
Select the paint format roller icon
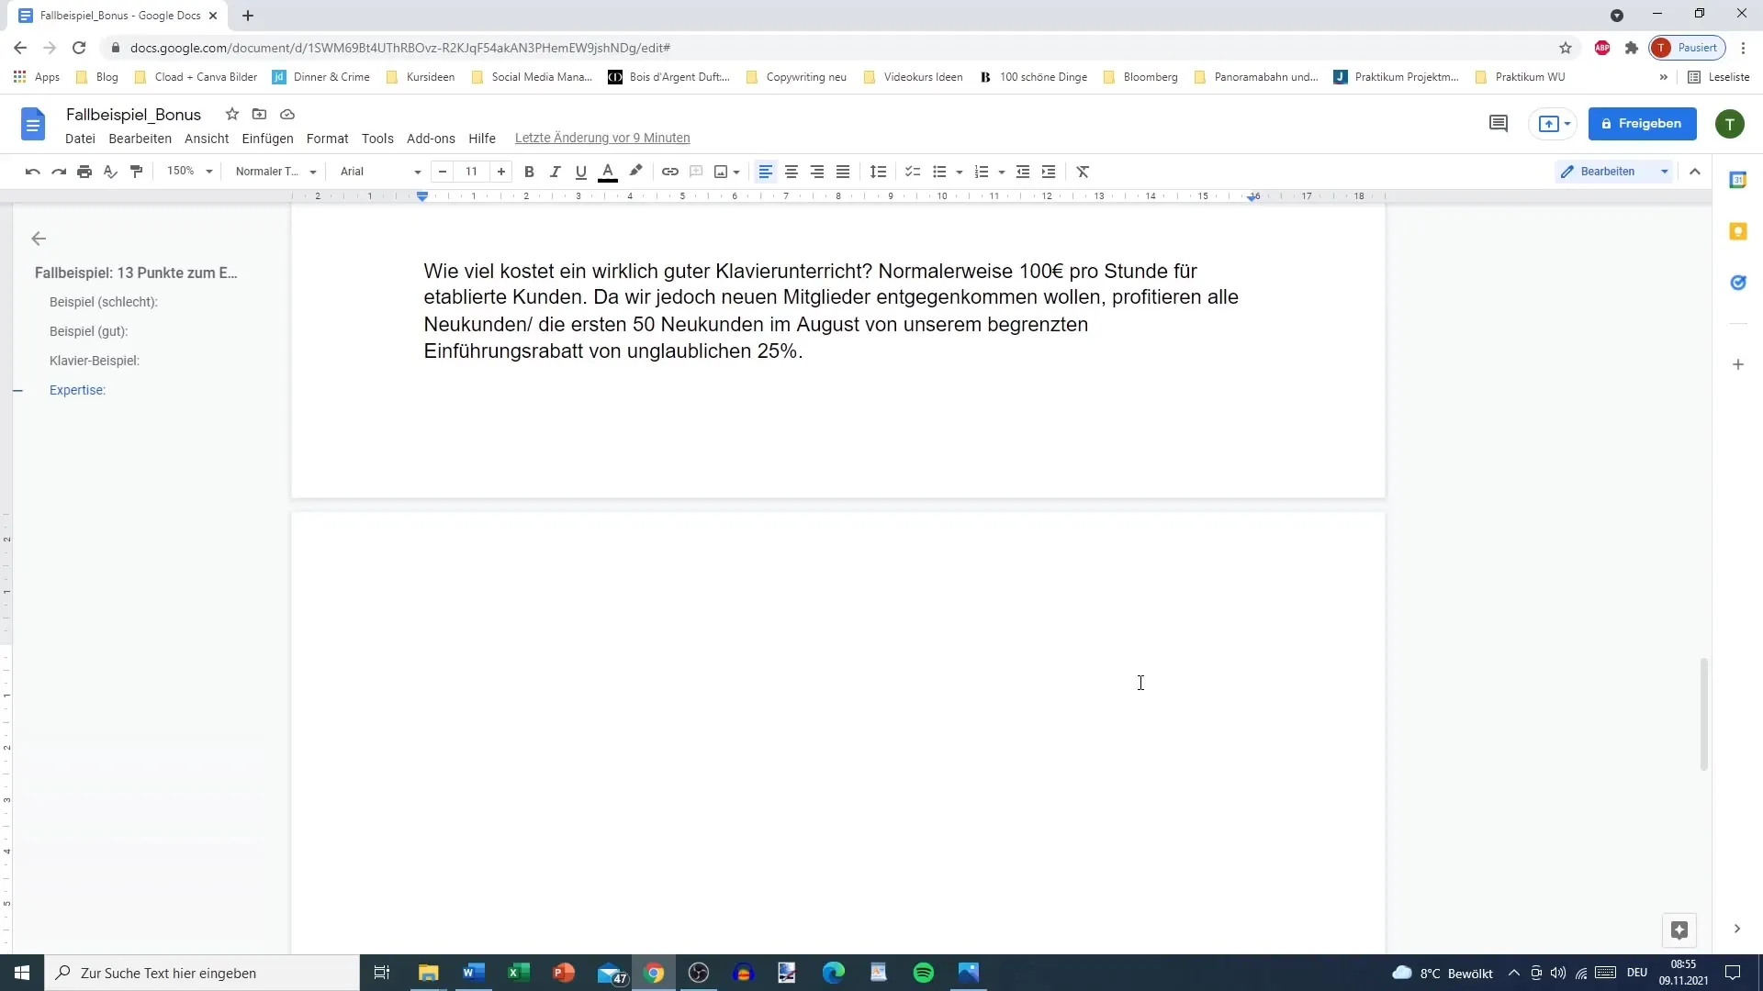tap(137, 172)
